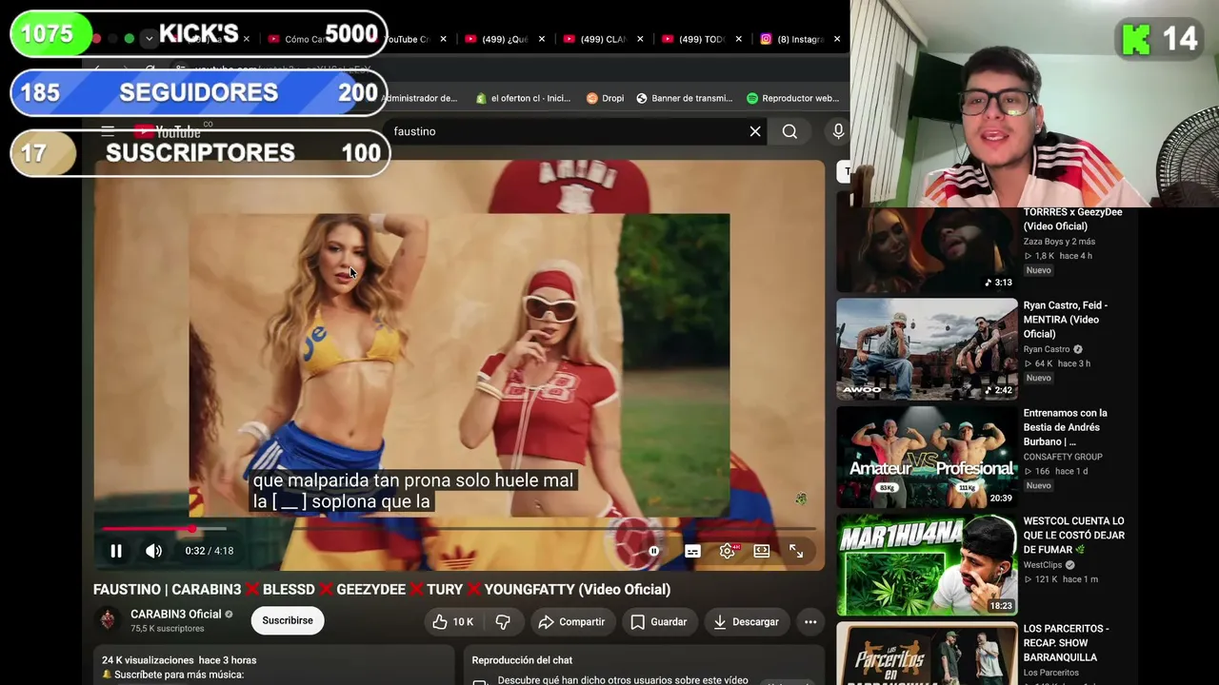This screenshot has height=685, width=1219.
Task: Open more actions three-dot menu below the video
Action: tap(810, 621)
